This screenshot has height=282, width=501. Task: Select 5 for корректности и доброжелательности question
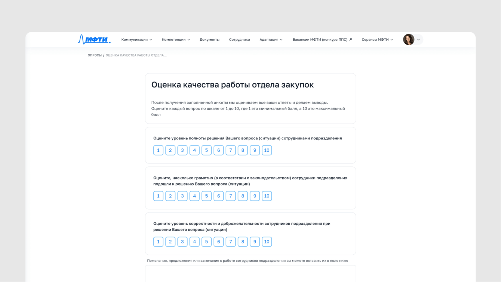(206, 242)
